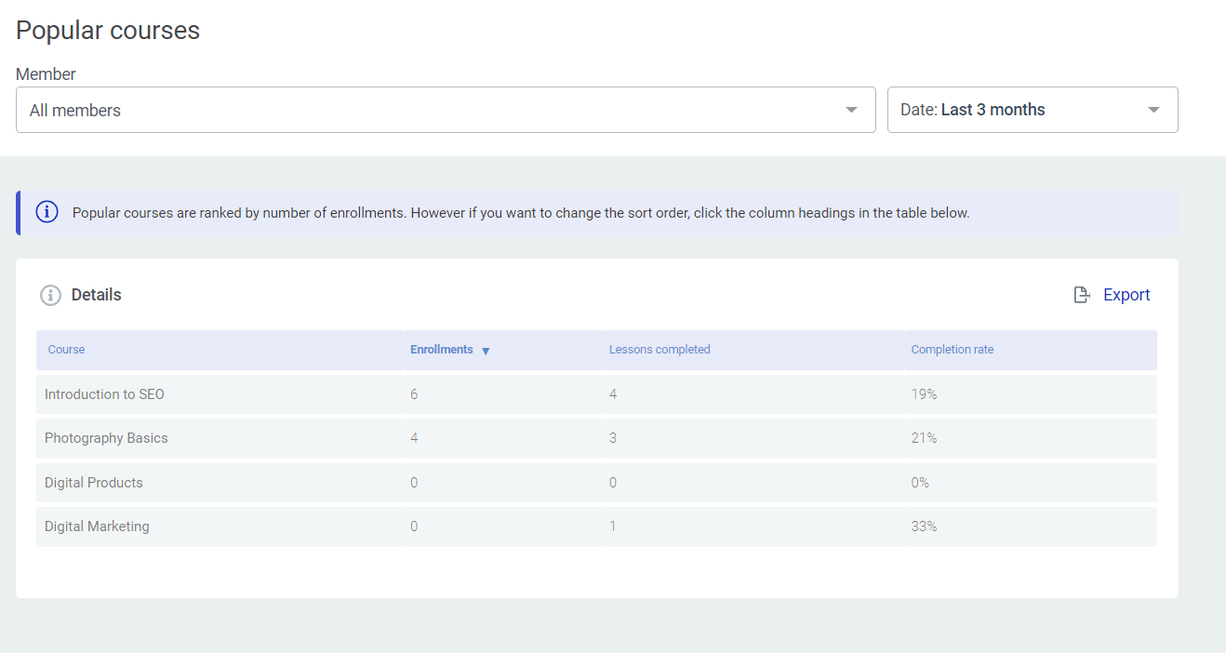Click Introduction to SEO enrollments value 6
This screenshot has height=653, width=1226.
pos(414,394)
